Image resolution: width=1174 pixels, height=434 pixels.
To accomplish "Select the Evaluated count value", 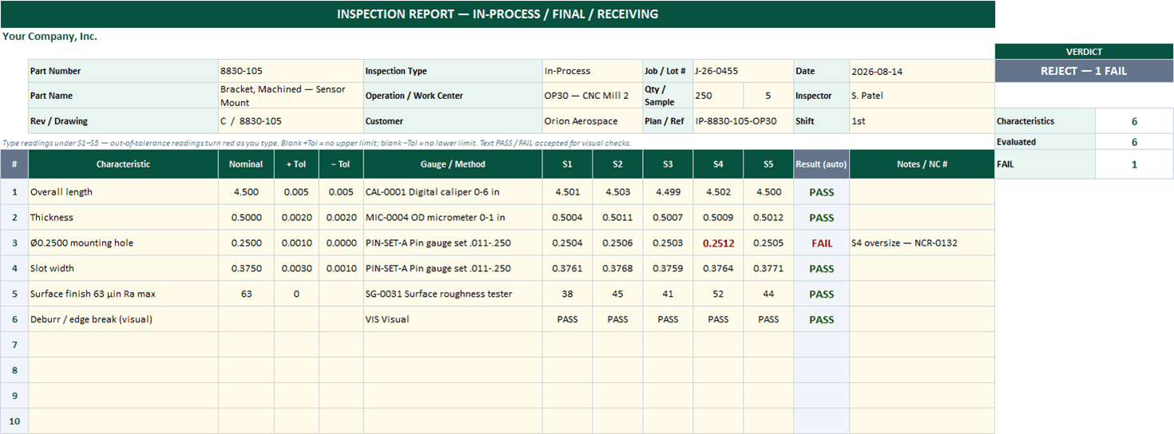I will 1134,142.
